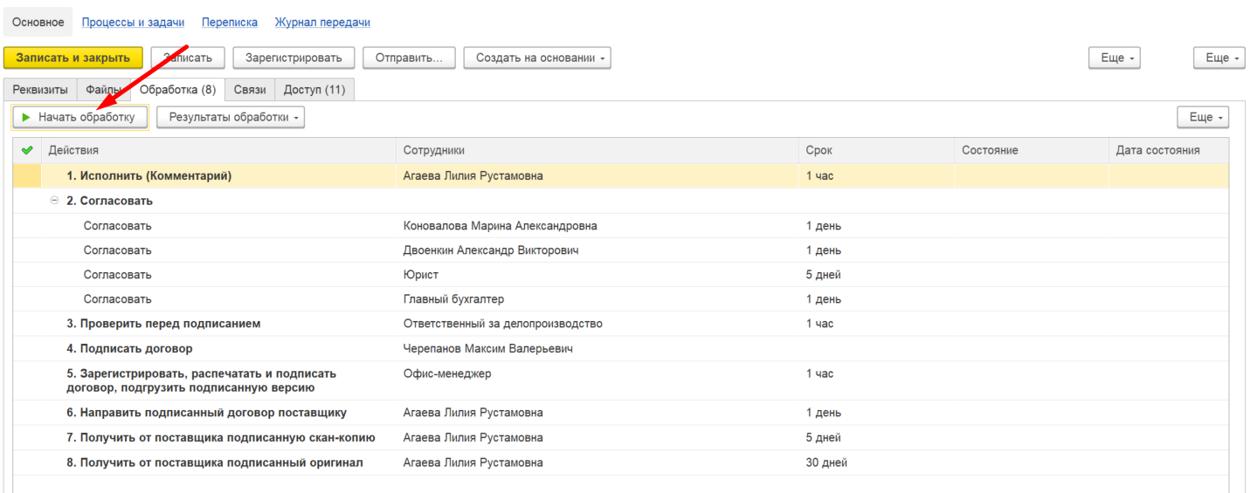The image size is (1250, 493).
Task: Click 'Агаева Лилия Рустамовна' in row 8
Action: pyautogui.click(x=597, y=462)
